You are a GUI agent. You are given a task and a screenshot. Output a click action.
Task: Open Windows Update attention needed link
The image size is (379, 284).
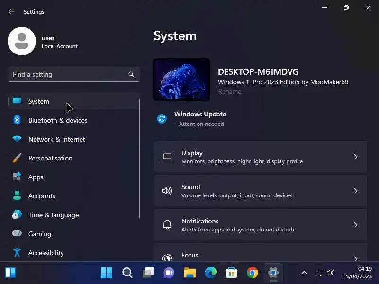201,124
